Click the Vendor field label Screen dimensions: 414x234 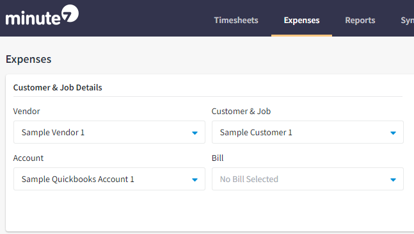pyautogui.click(x=26, y=112)
